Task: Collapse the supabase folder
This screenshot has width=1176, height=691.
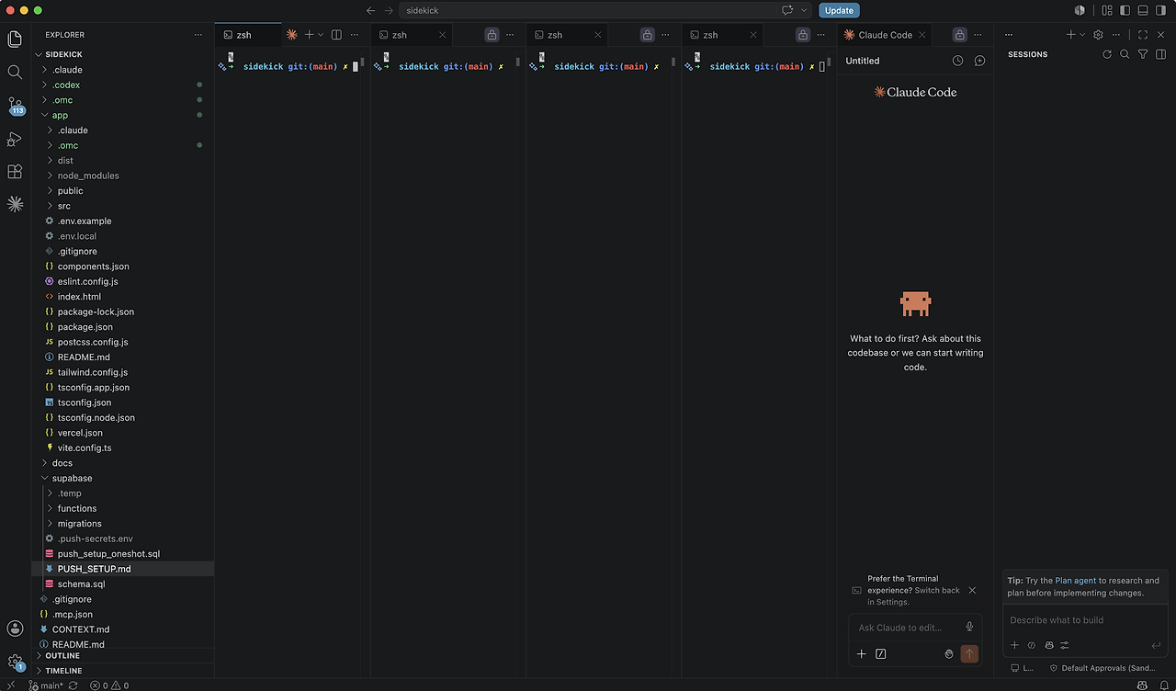Action: 123,478
